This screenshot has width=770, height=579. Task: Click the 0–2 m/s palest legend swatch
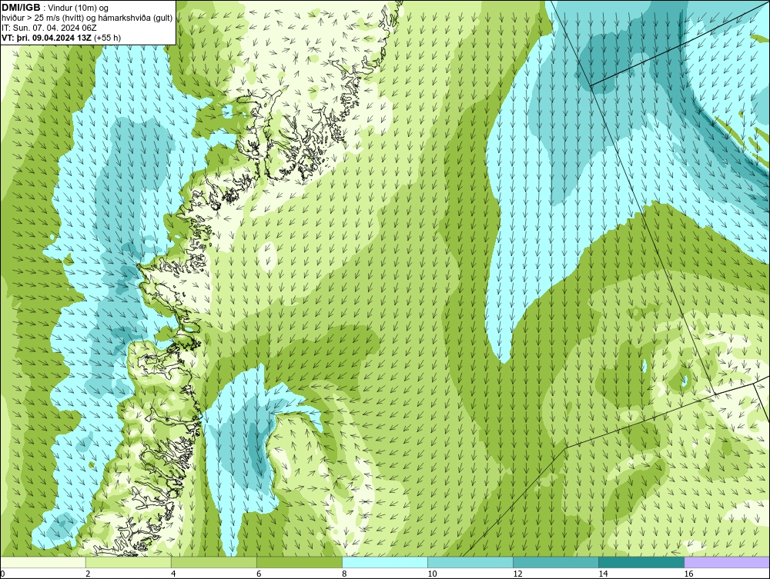[43, 562]
